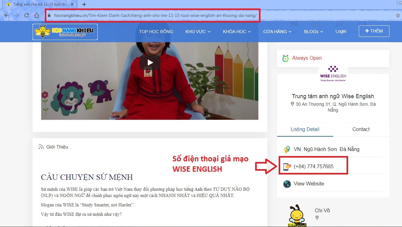Viewport: 402px width, 227px height.
Task: Select the Tiếng anh cho trẻ browser tab
Action: [39, 4]
